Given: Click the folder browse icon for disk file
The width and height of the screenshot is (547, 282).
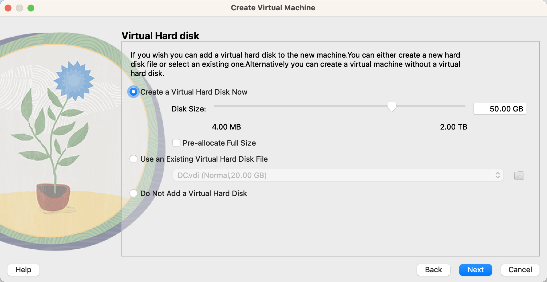Looking at the screenshot, I should tap(519, 175).
